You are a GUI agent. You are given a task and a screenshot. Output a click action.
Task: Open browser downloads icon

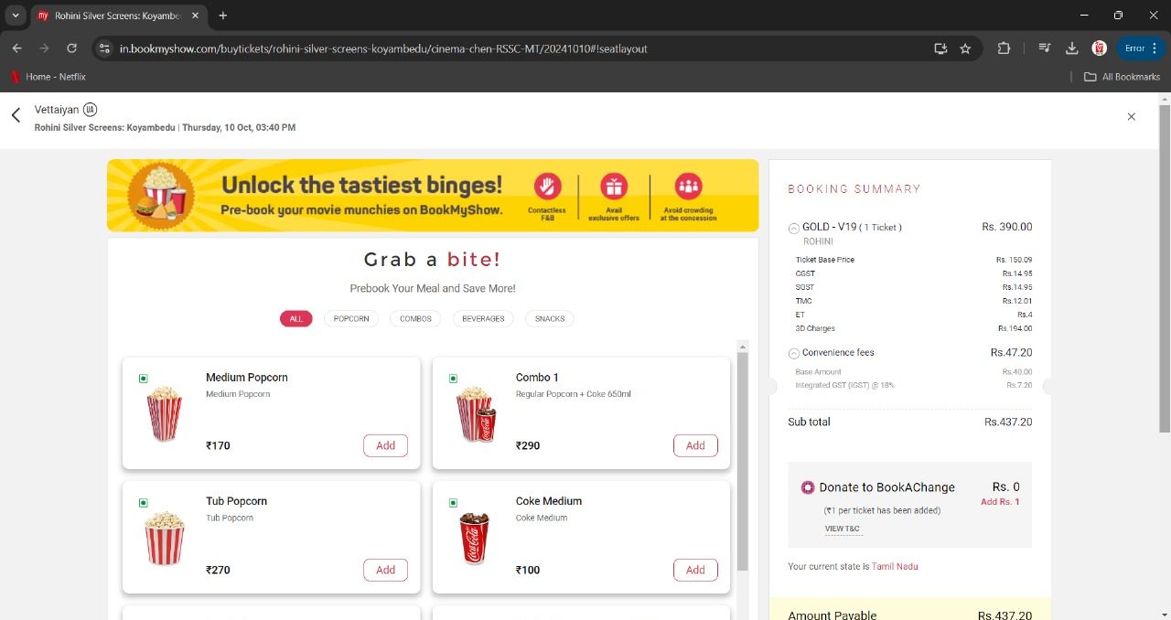click(x=1072, y=48)
